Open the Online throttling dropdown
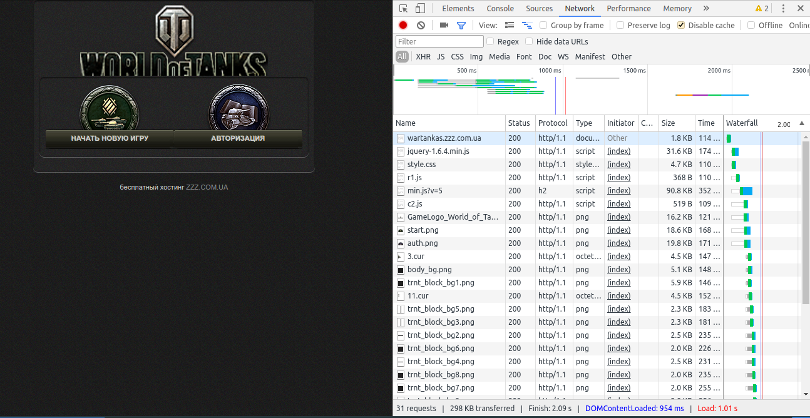 799,25
